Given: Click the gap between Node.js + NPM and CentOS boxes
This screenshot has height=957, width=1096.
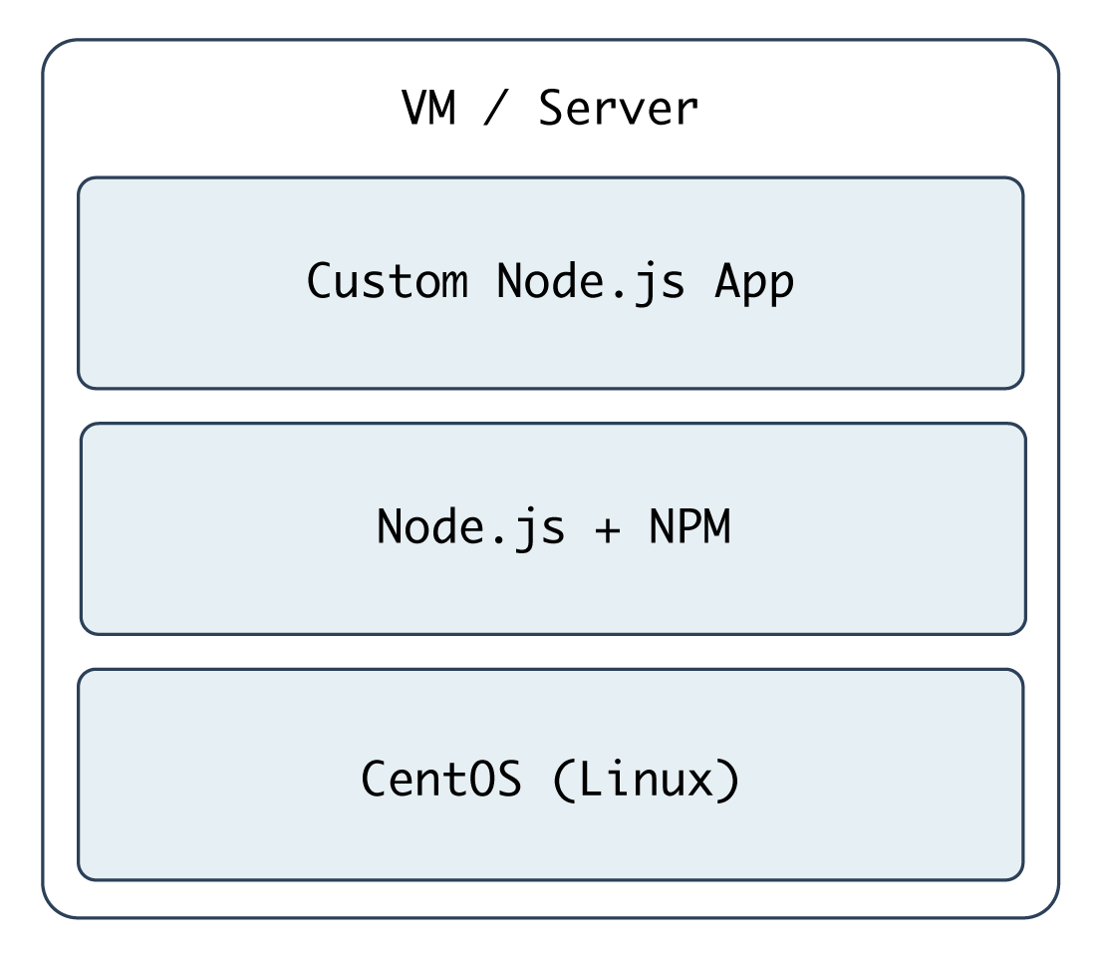Looking at the screenshot, I should point(550,651).
